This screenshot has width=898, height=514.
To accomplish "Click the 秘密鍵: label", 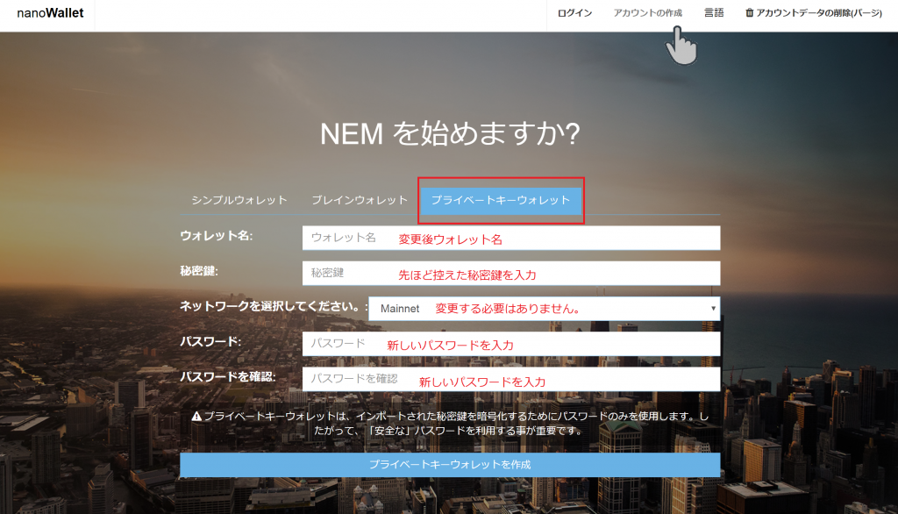I will click(x=199, y=271).
